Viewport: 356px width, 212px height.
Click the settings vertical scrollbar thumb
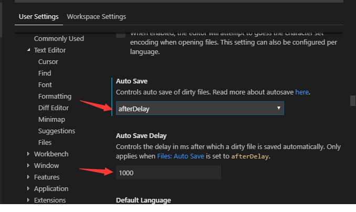pos(353,100)
